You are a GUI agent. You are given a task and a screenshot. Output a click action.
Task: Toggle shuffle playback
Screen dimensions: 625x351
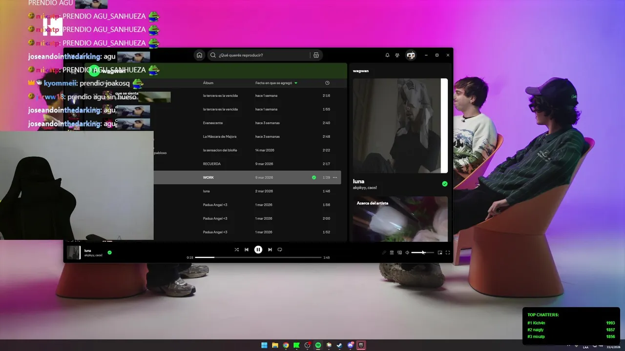click(x=236, y=250)
